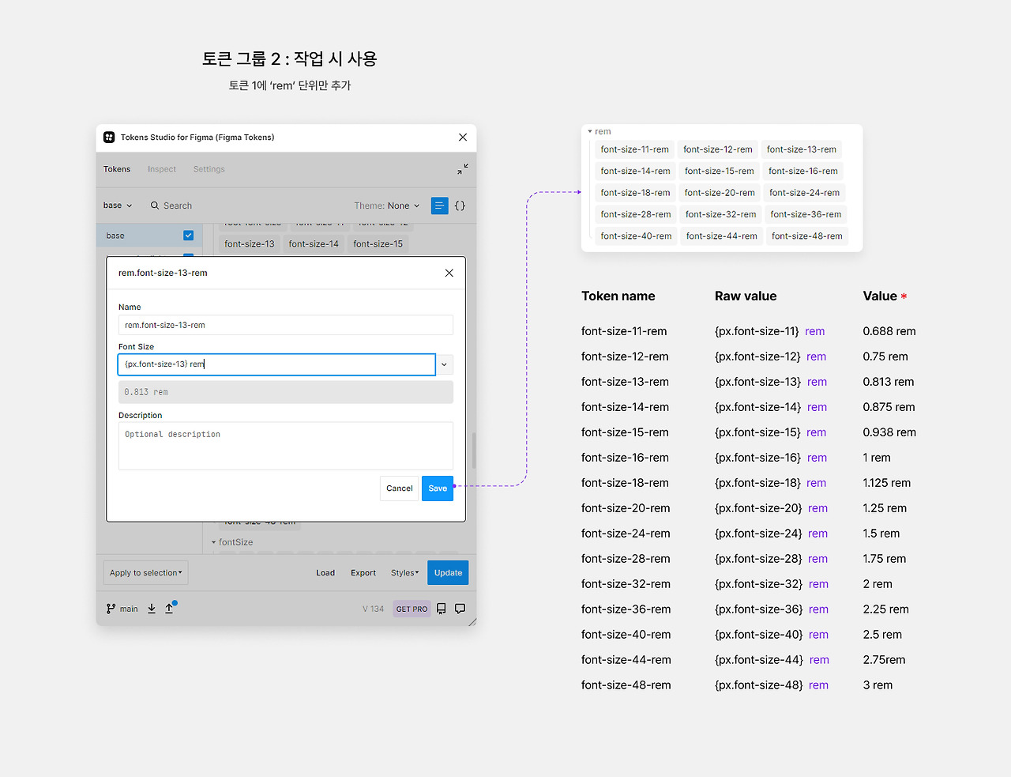Switch to the Settings tab
The width and height of the screenshot is (1011, 777).
pyautogui.click(x=209, y=169)
